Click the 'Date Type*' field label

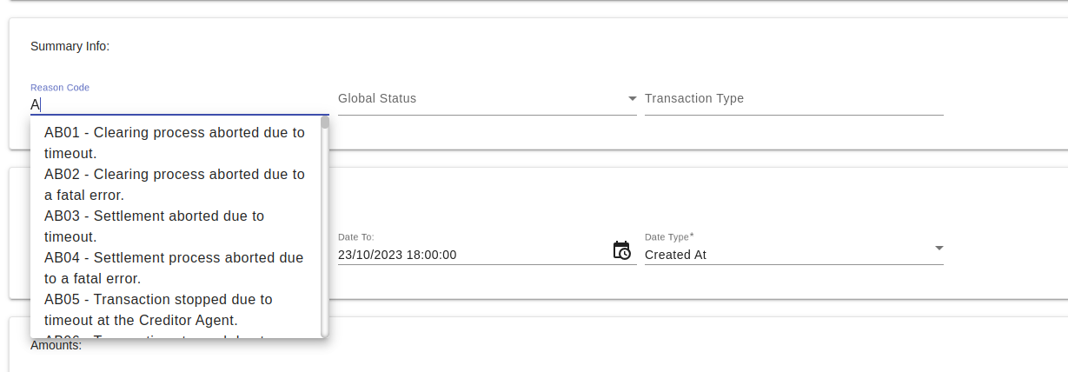tap(668, 237)
